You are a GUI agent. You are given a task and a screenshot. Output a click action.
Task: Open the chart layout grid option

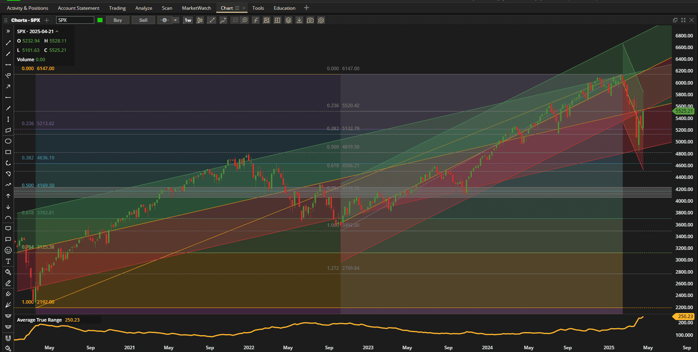coord(277,20)
